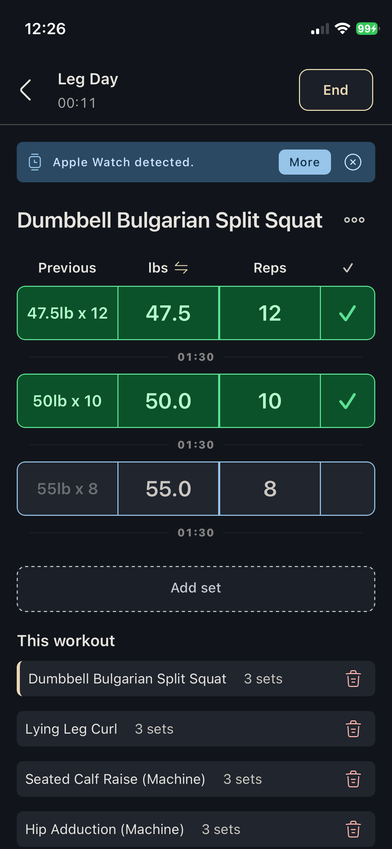
Task: Select Dumbbell Bulgarian Split Squat in workout list
Action: click(196, 679)
